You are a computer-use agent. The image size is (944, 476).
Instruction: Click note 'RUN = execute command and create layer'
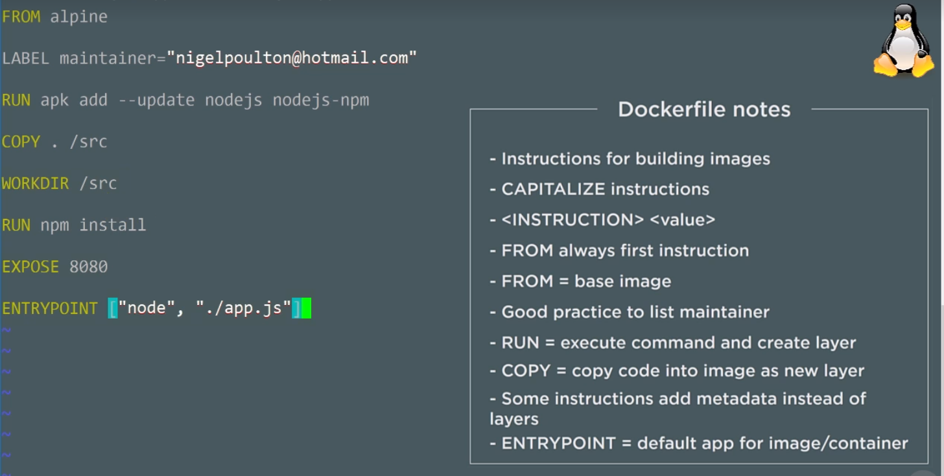tap(673, 343)
